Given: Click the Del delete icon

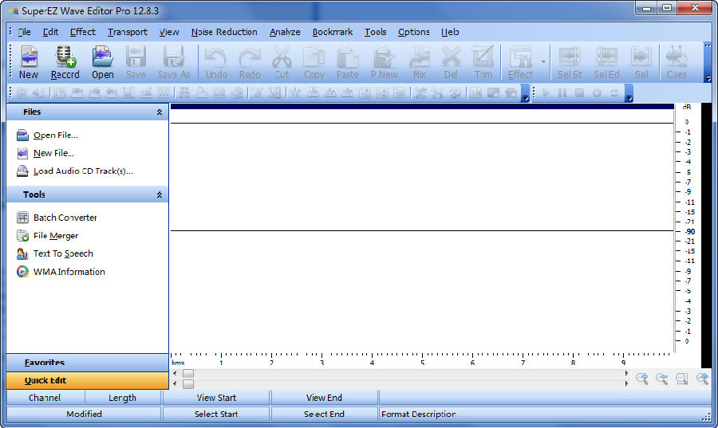Looking at the screenshot, I should (x=451, y=63).
